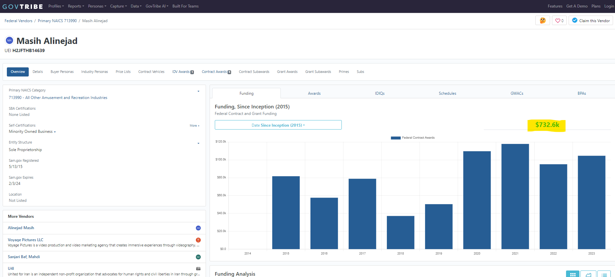615x277 pixels.
Task: Click the 2015 funding bar
Action: coord(286,213)
